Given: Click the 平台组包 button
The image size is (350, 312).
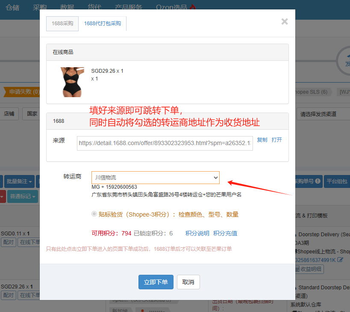Looking at the screenshot, I should (x=337, y=181).
